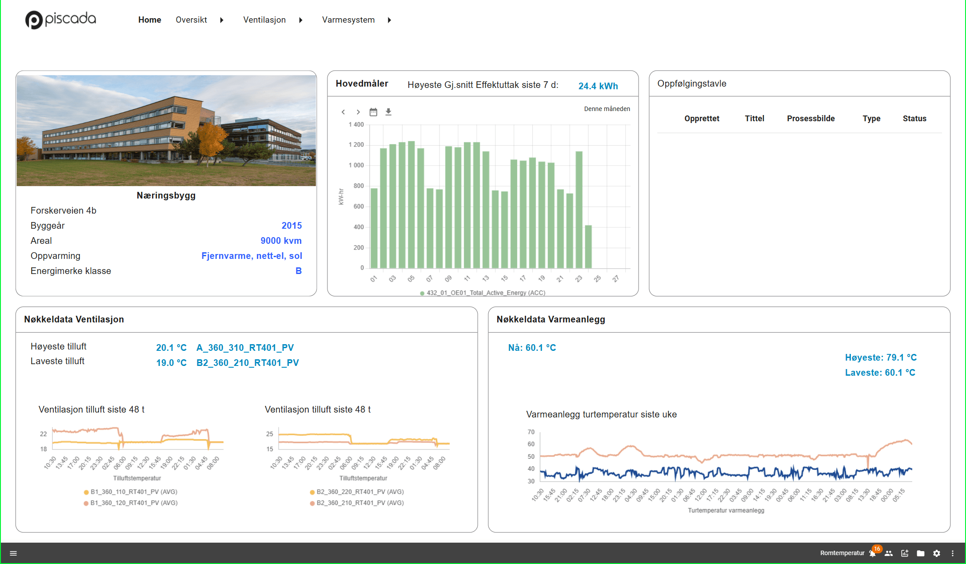Toggle the B2_360_210_RT401_PV legend entry
This screenshot has width=966, height=564.
point(357,503)
